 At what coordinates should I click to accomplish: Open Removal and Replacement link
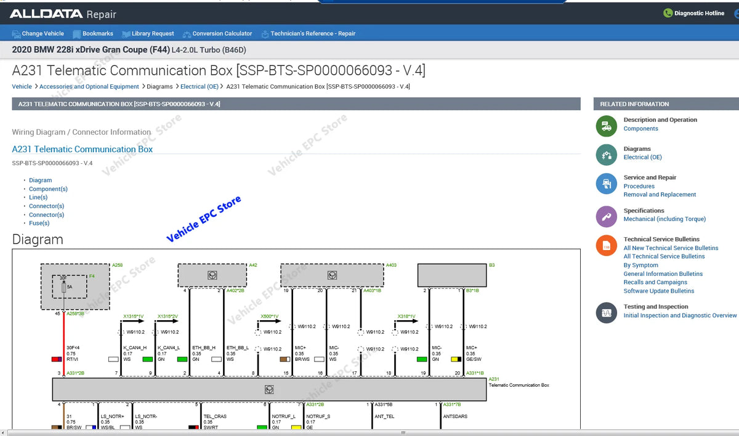click(660, 195)
